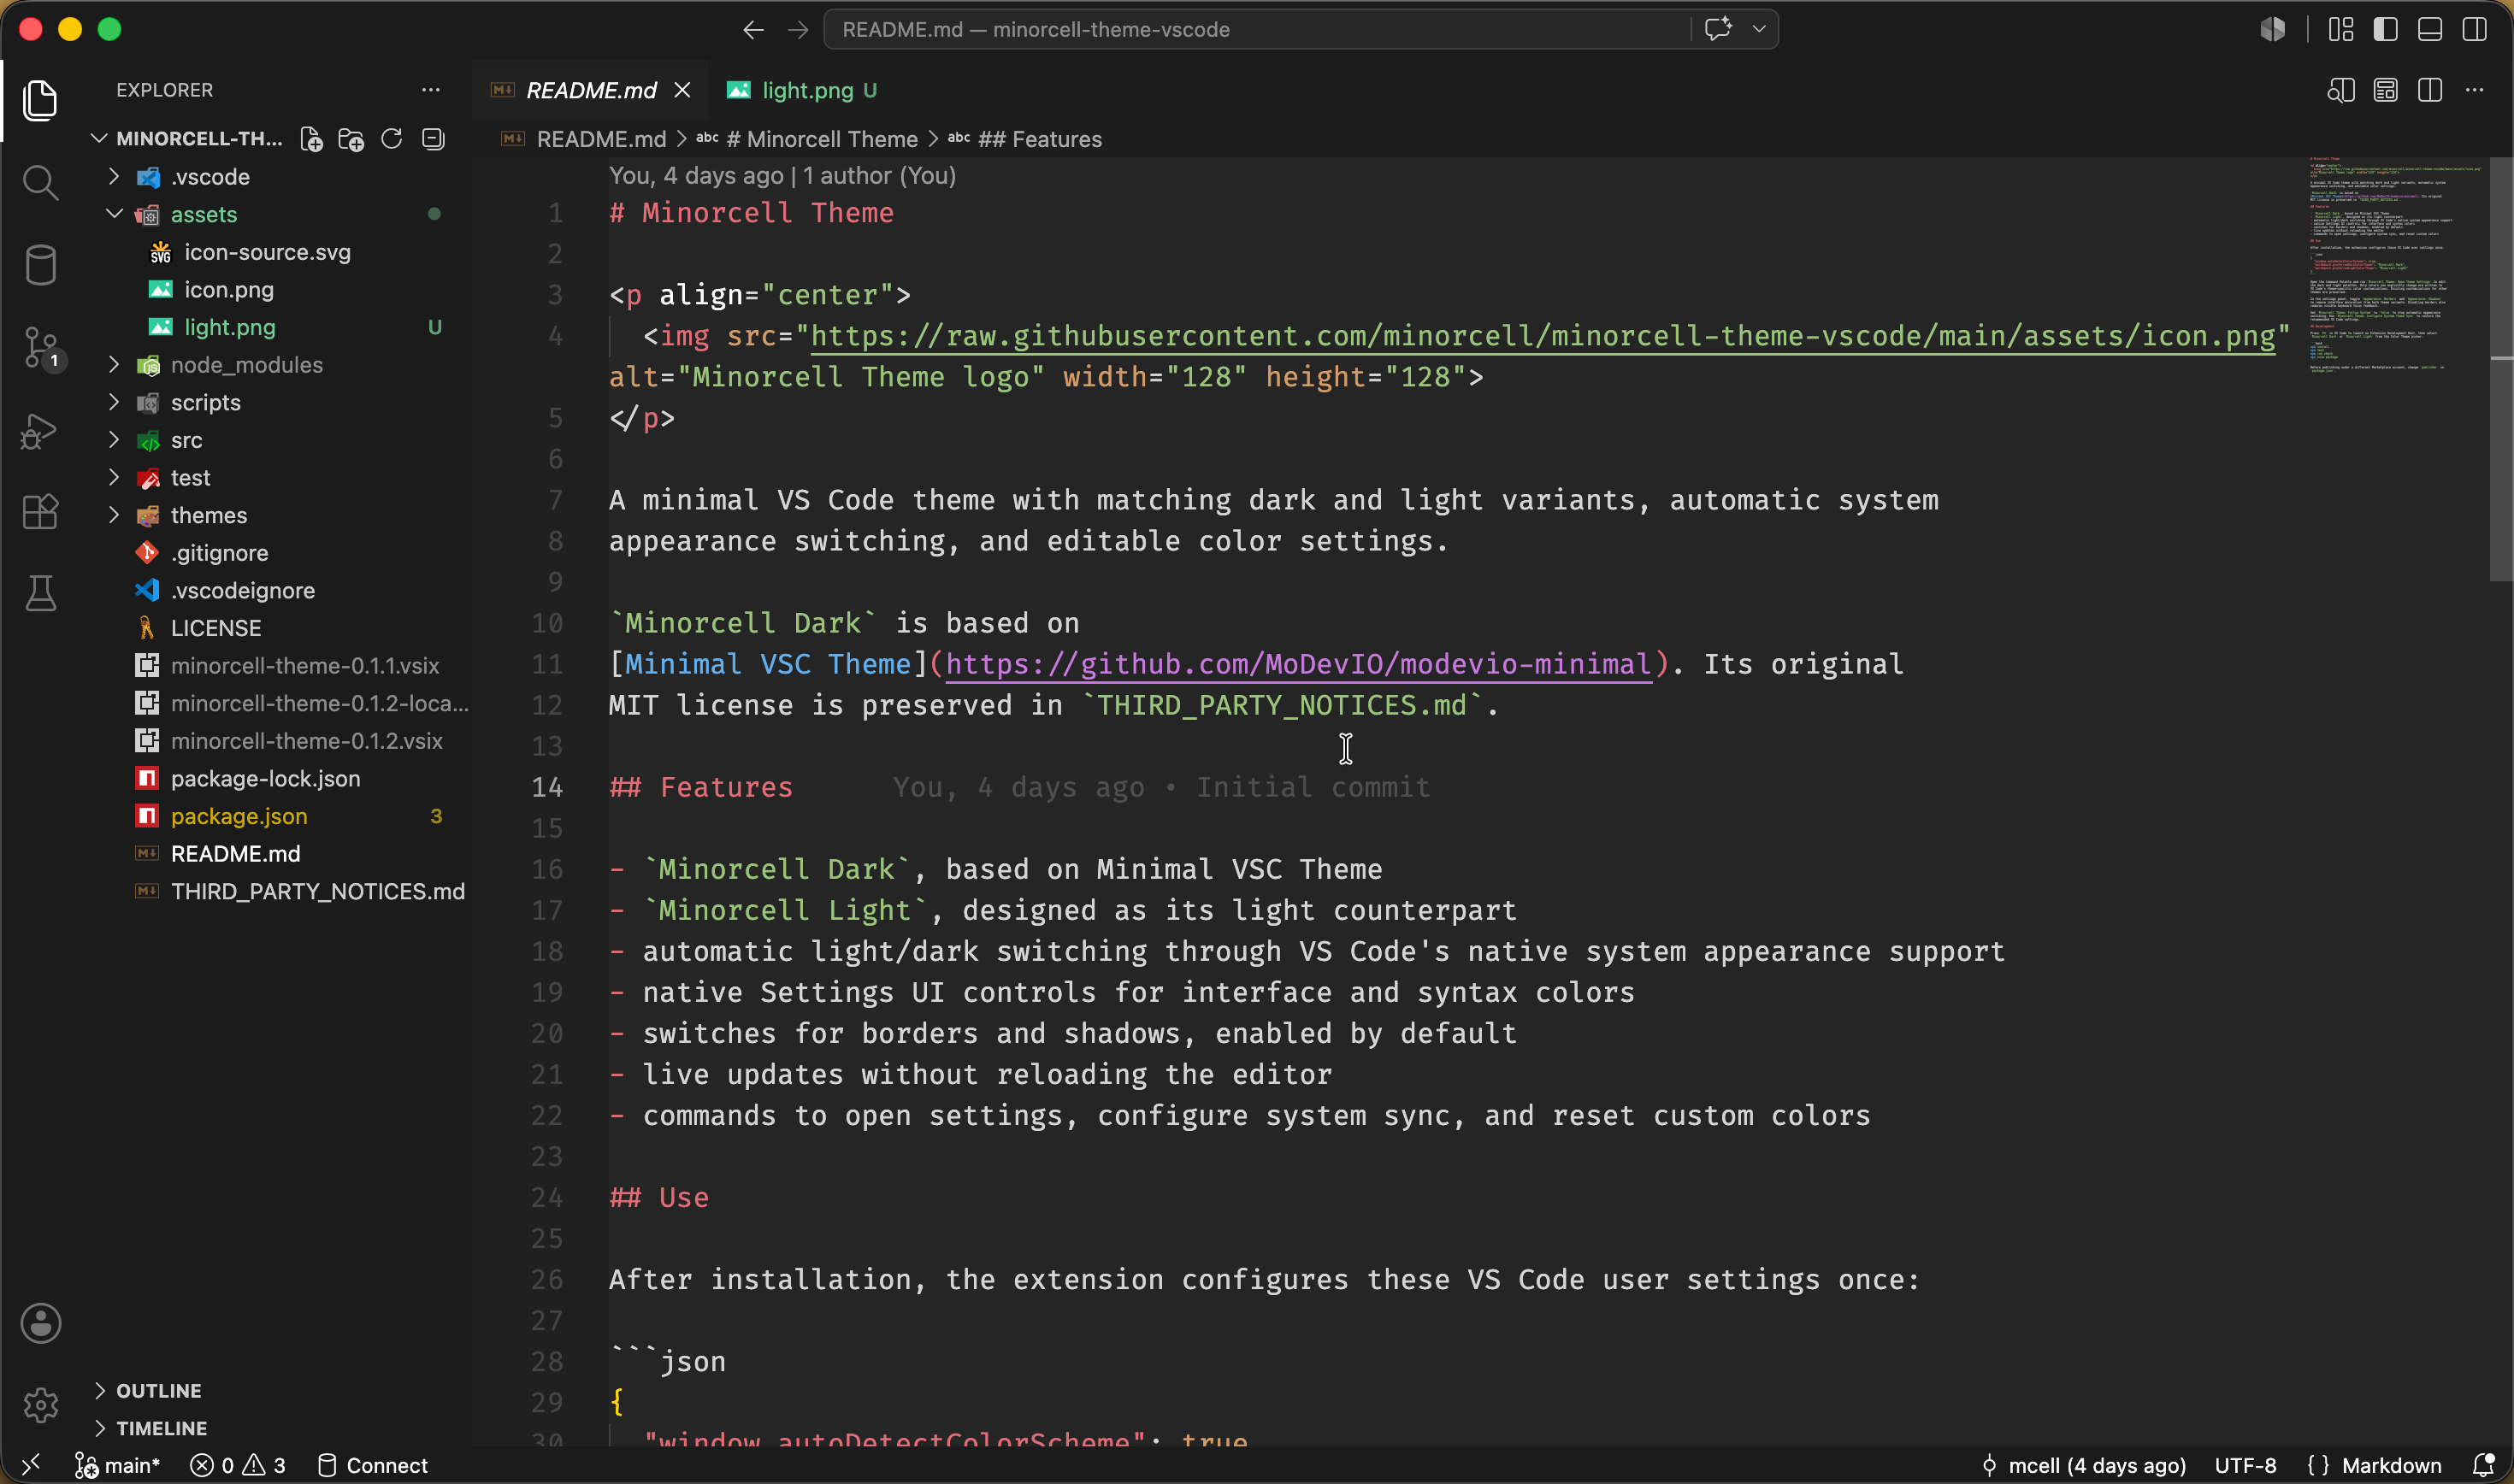Open notifications bell in status bar

tap(2484, 1465)
